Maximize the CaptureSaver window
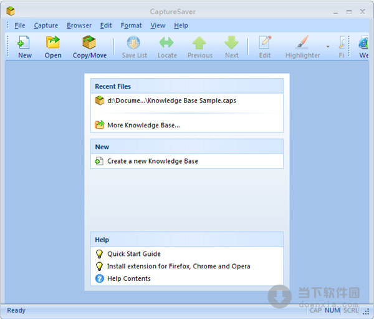This screenshot has width=374, height=319. [349, 12]
